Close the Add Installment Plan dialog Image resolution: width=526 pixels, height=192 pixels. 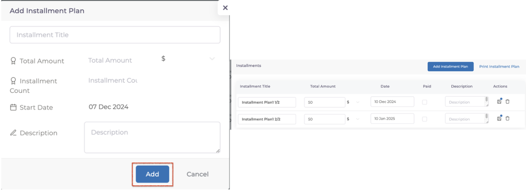point(225,8)
